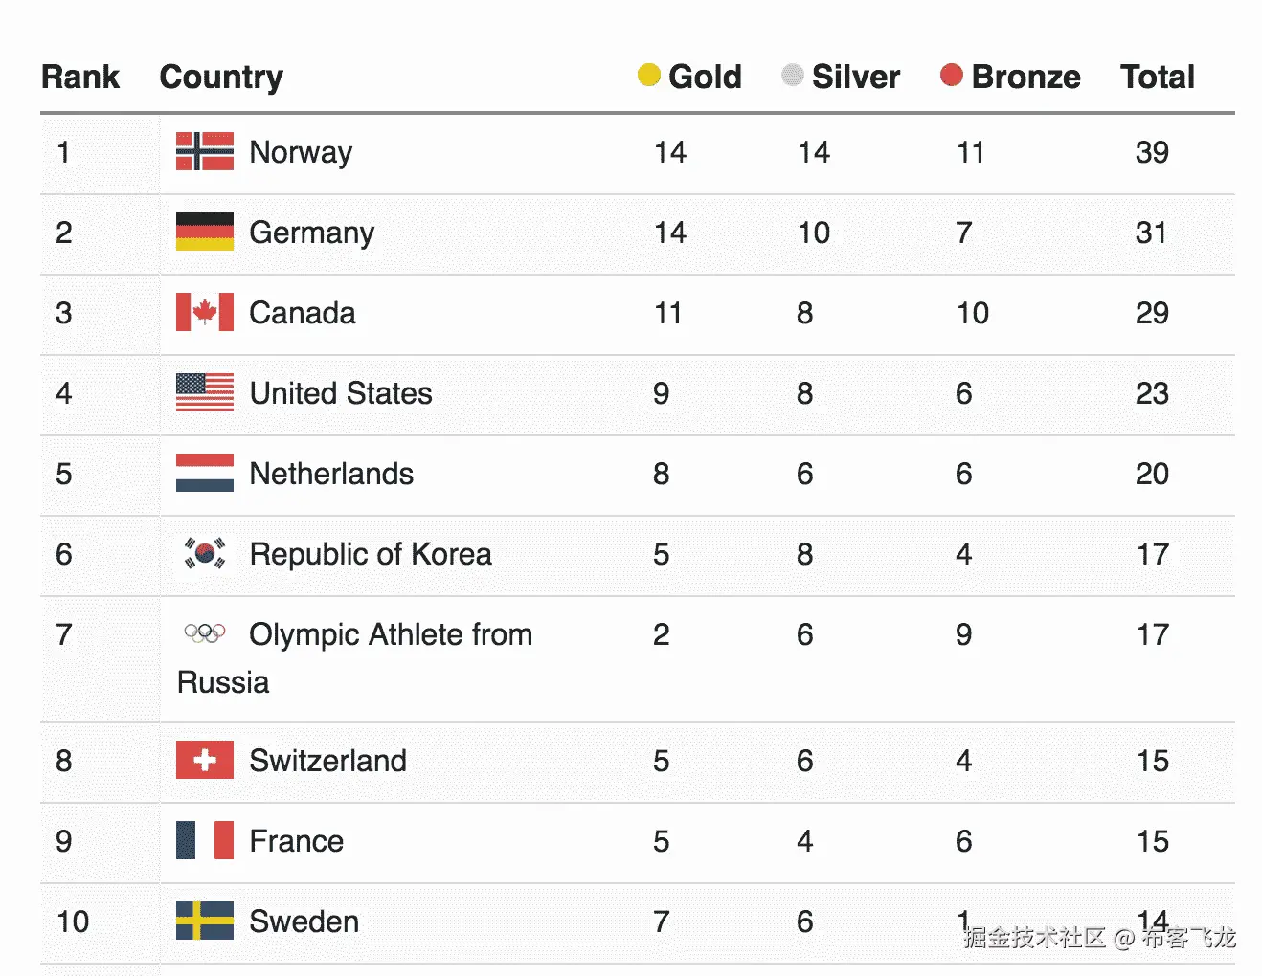1262x976 pixels.
Task: Click the Norway flag icon
Action: tap(204, 152)
